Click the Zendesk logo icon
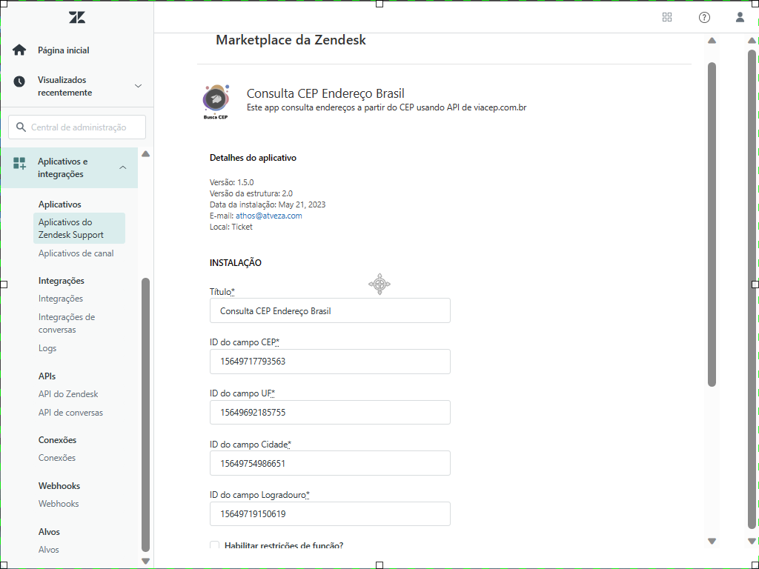759x569 pixels. coord(77,18)
